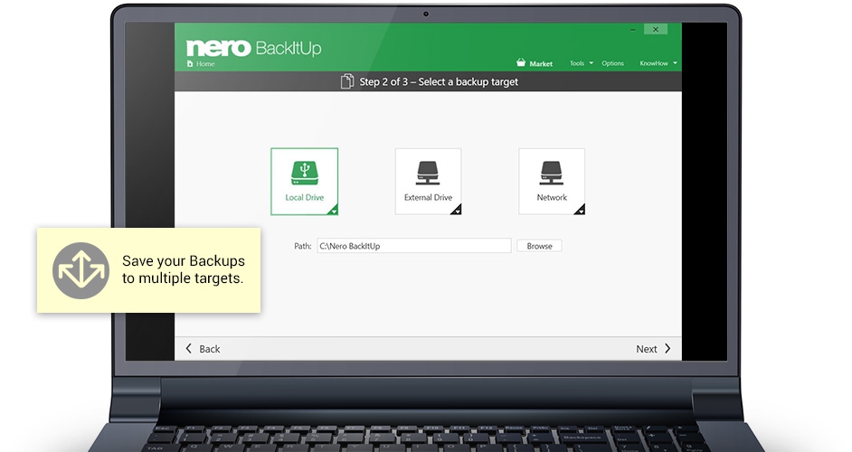
Task: Choose External Drive as backup target
Action: point(428,182)
